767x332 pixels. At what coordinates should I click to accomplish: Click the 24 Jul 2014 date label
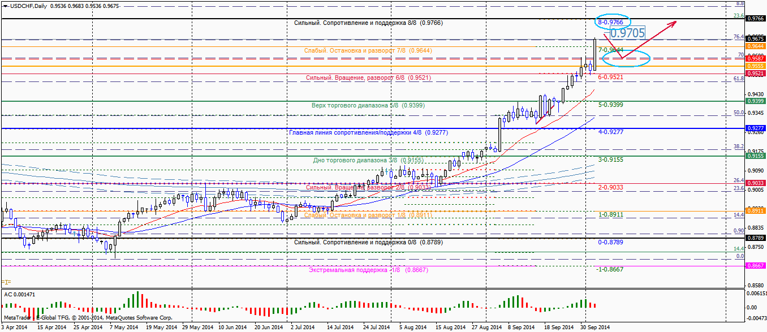[x=376, y=327]
